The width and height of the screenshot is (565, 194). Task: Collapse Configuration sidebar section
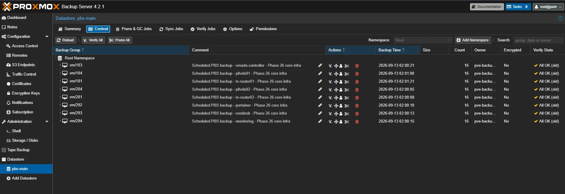coord(47,37)
